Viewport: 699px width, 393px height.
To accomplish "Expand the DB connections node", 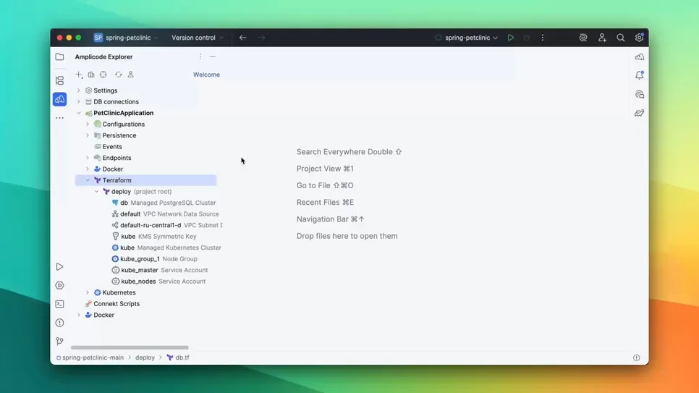I will tap(79, 102).
